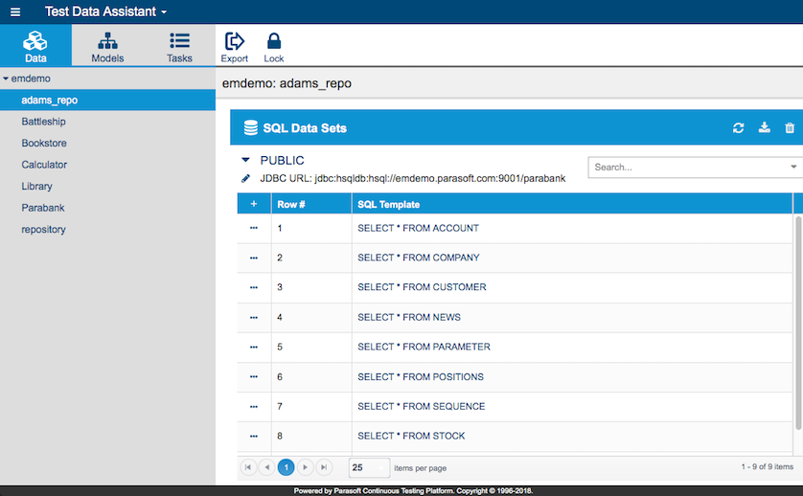
Task: Click the download icon in SQL Data Sets header
Action: click(x=764, y=127)
